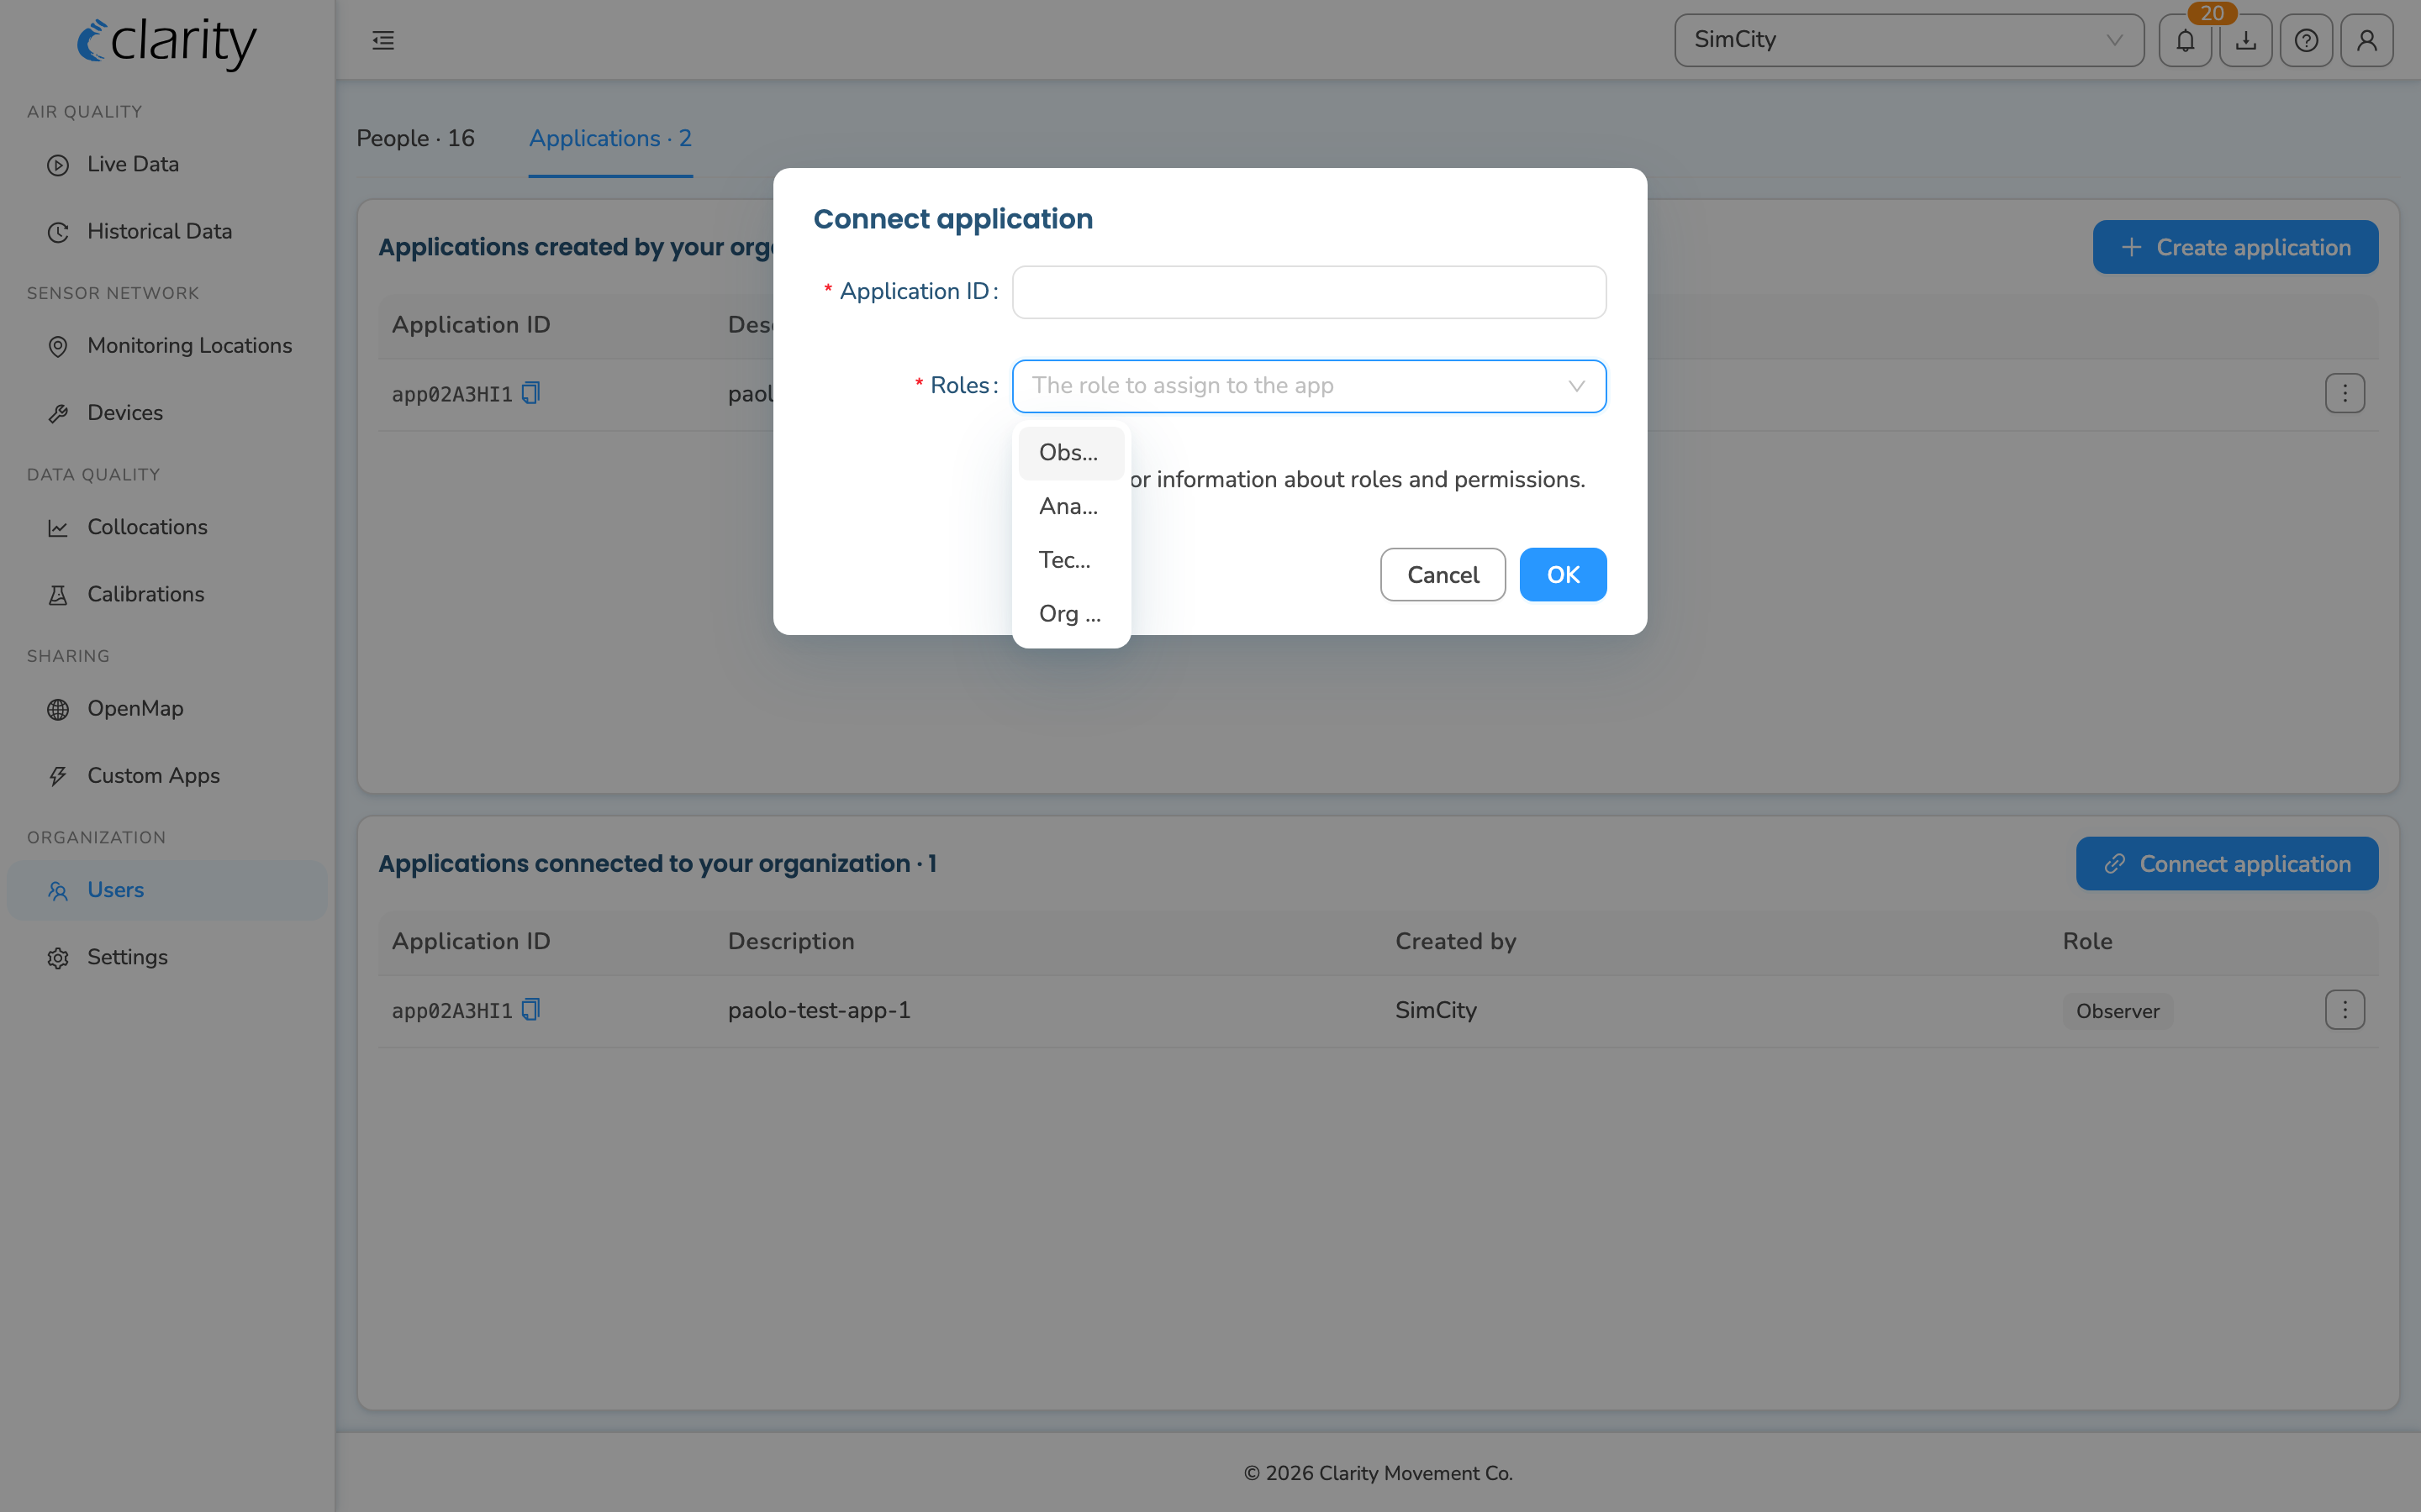Cancel the Connect application dialog
Image resolution: width=2421 pixels, height=1512 pixels.
click(x=1443, y=575)
